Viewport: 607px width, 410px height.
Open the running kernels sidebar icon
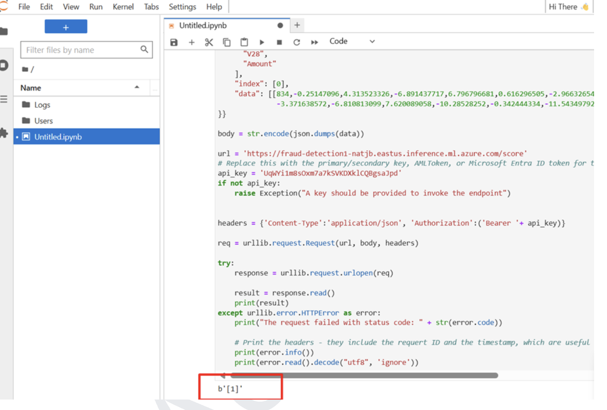[4, 65]
